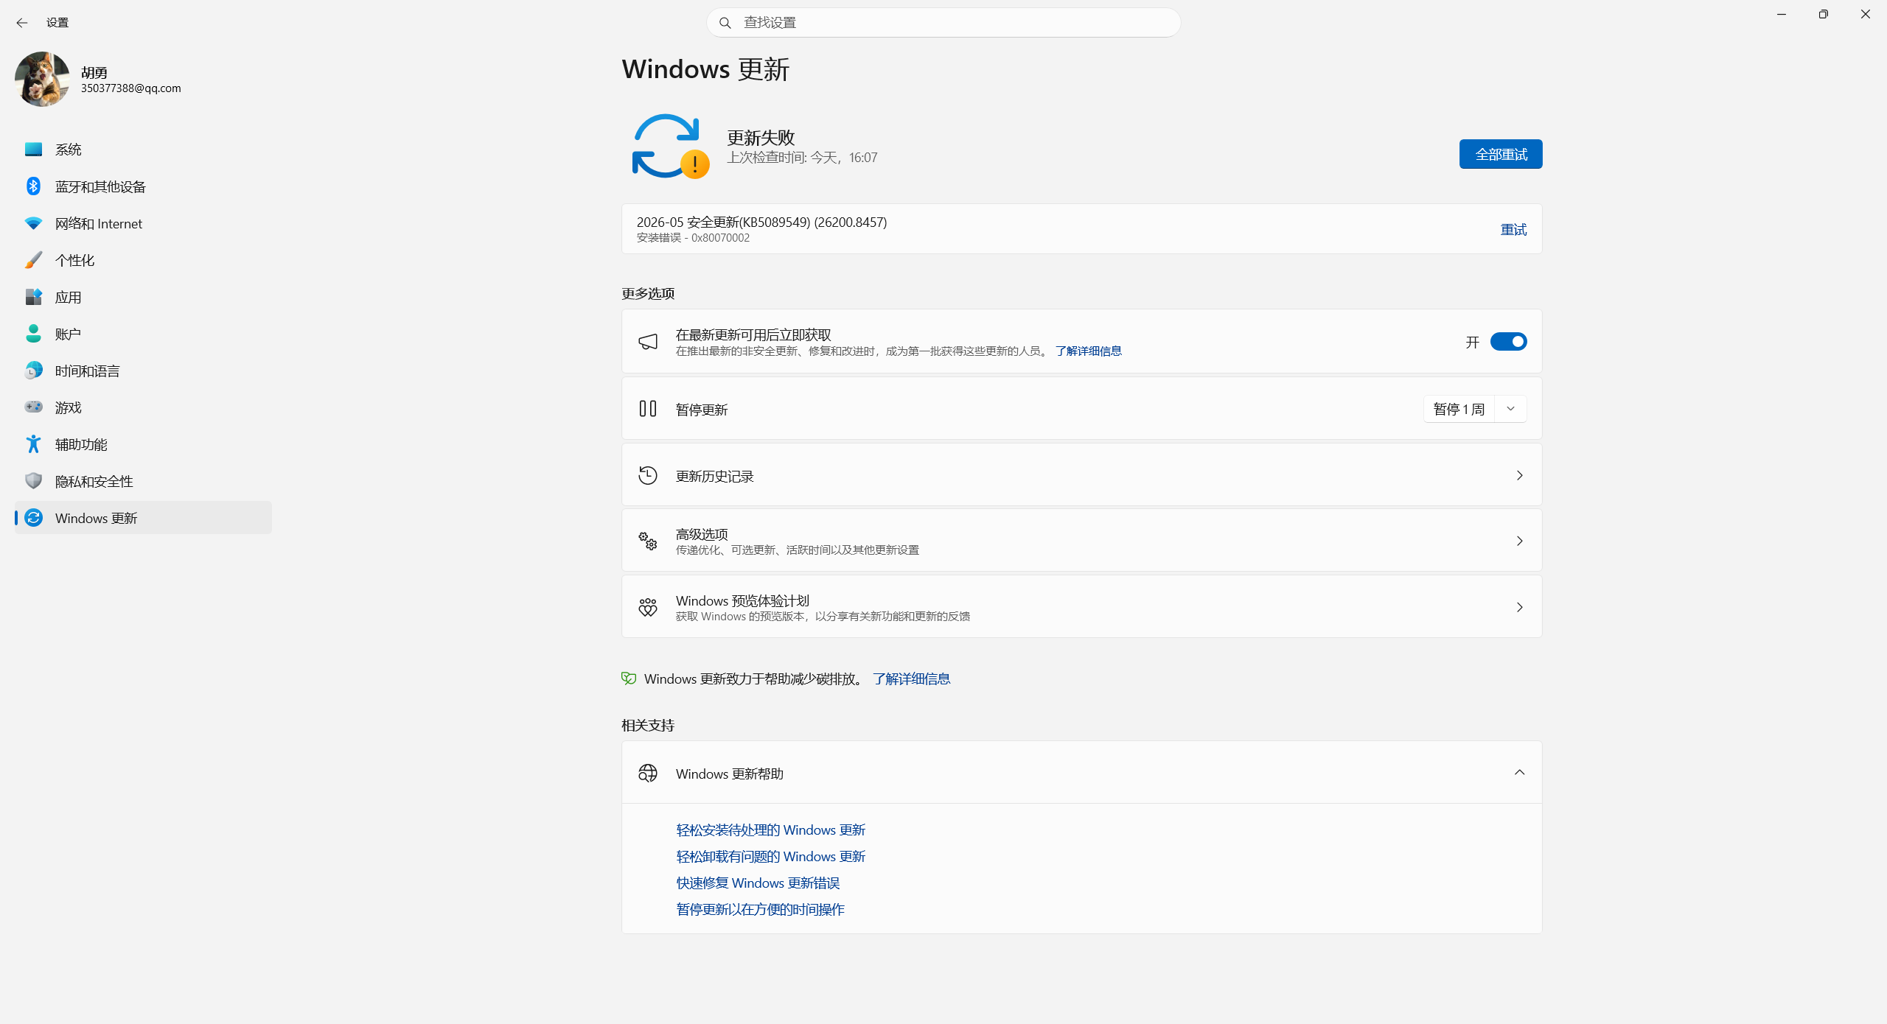Select the privacy shield icon
1887x1024 pixels.
[33, 481]
